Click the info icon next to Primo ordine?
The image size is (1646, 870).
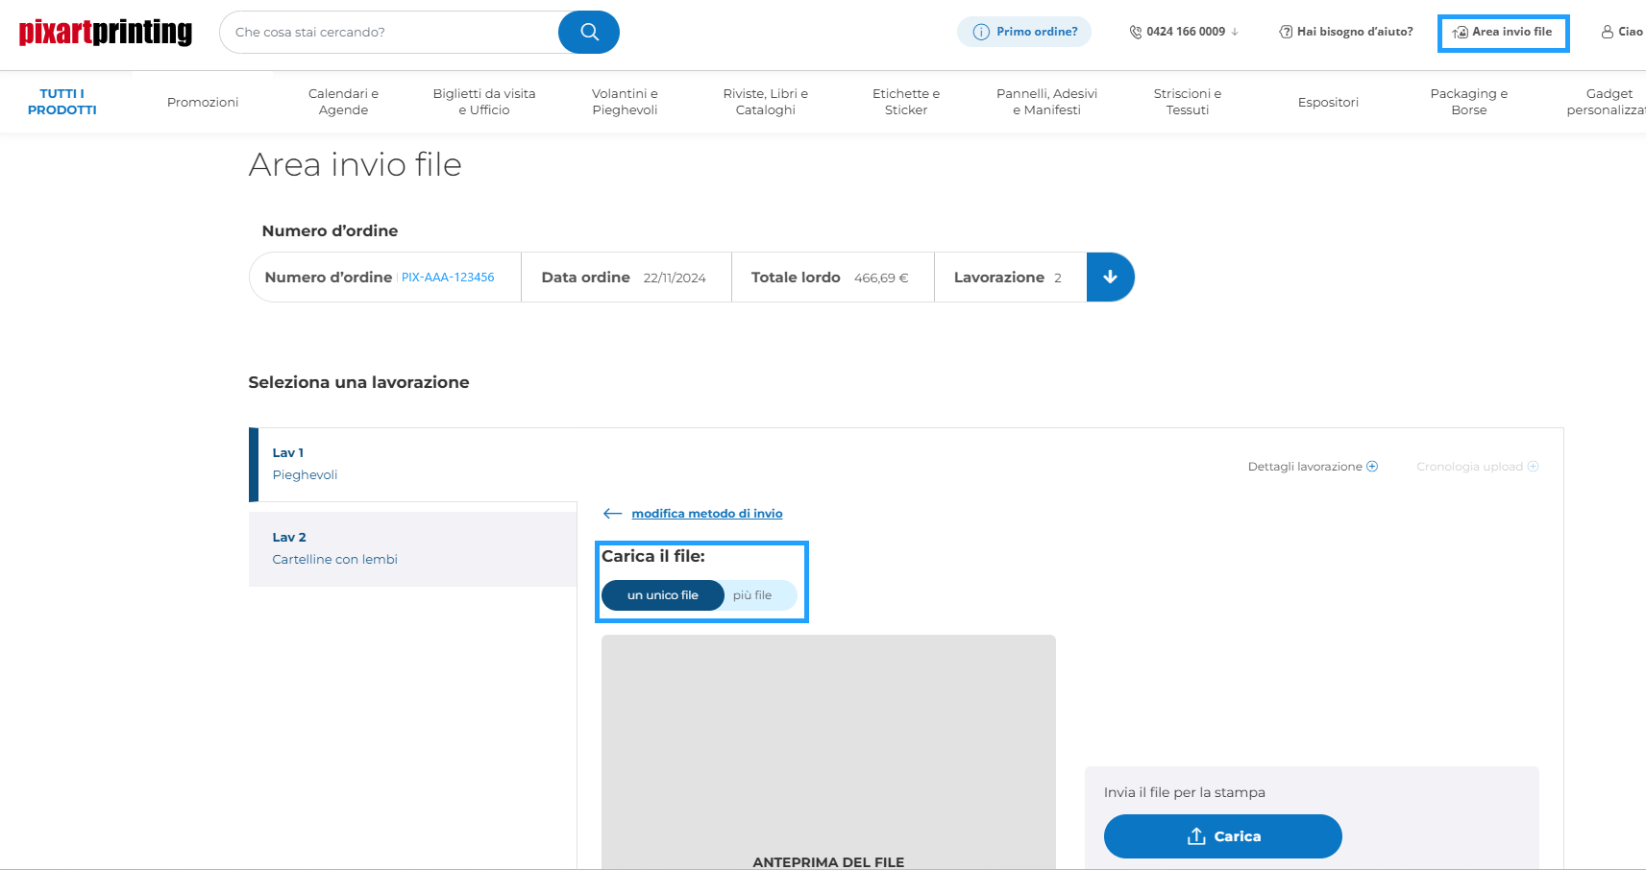979,32
